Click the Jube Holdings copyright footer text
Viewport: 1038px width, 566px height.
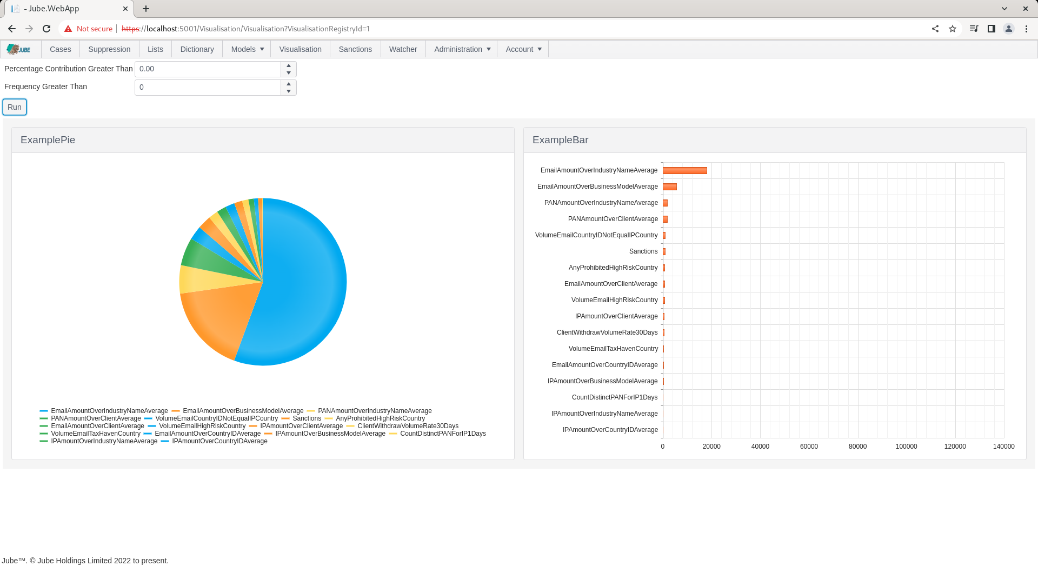(x=85, y=561)
